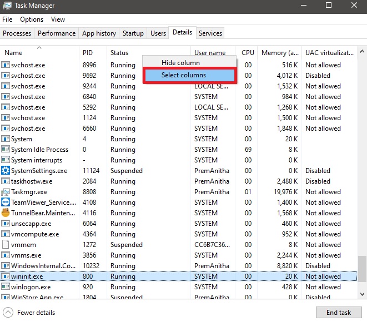Click the Taskmgr.exe process icon

[6, 192]
